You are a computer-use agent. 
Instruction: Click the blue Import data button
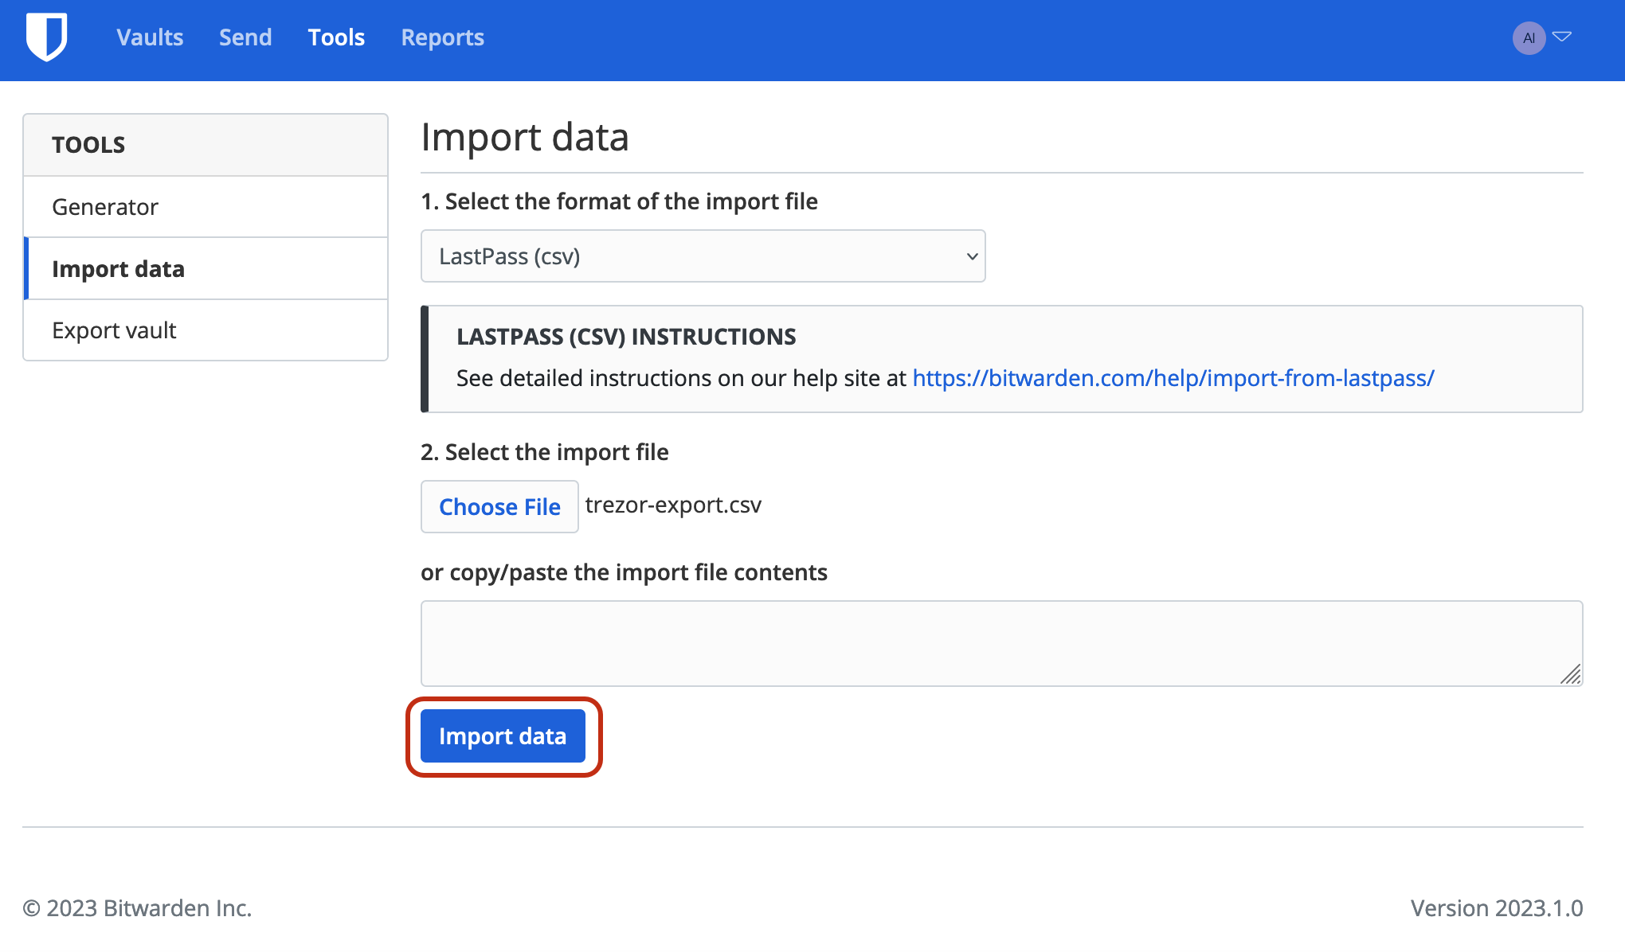pyautogui.click(x=503, y=736)
